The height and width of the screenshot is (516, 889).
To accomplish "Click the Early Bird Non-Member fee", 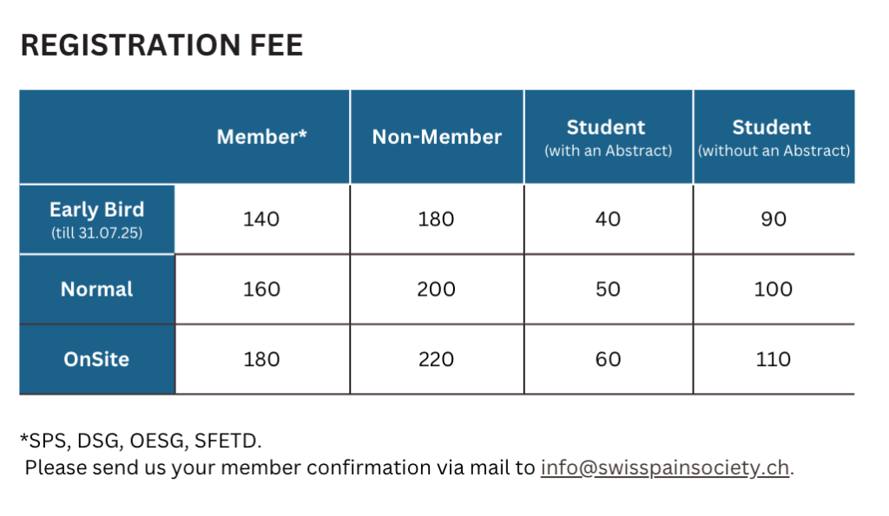I will (436, 219).
